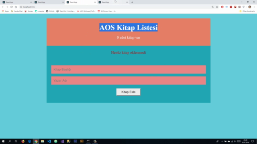This screenshot has height=144, width=257.
Task: Open the taskbar clock and date
Action: [245, 141]
